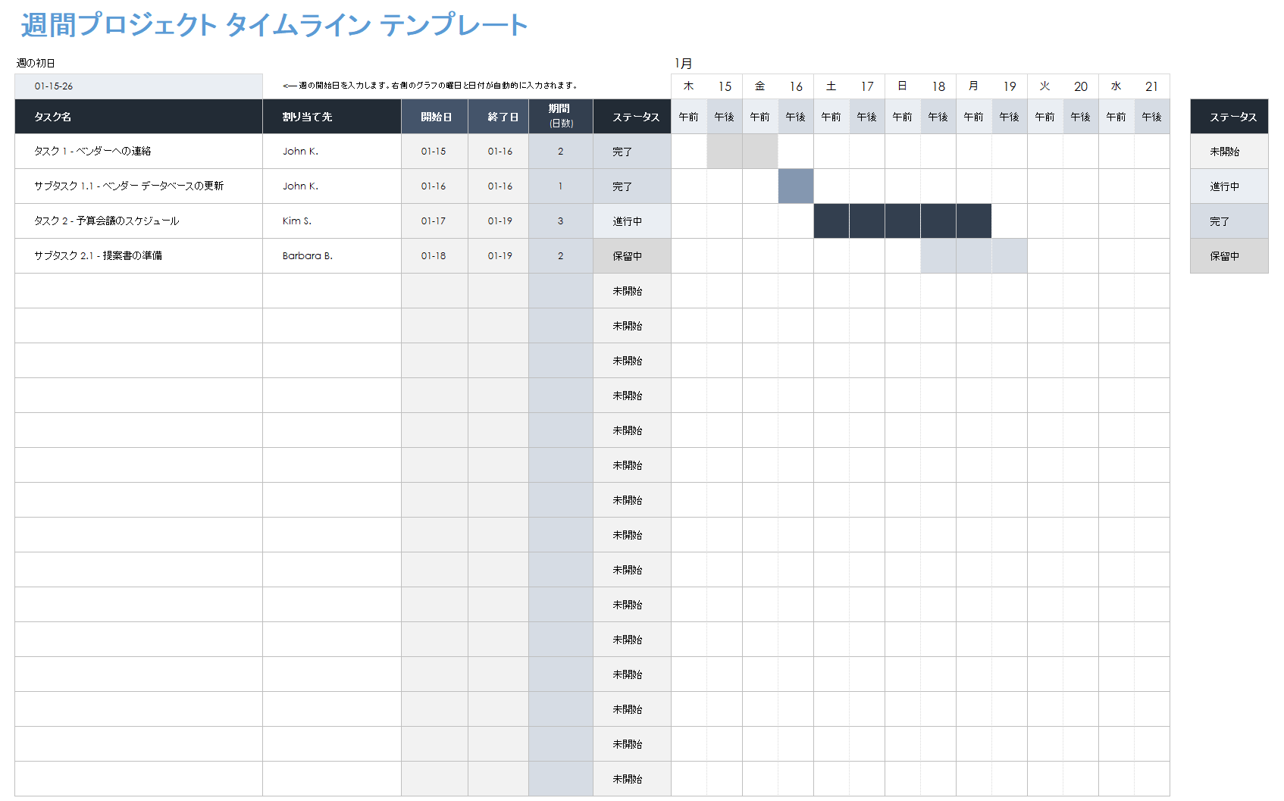
Task: Select end date 01-19 in タスク 2 row
Action: point(499,221)
